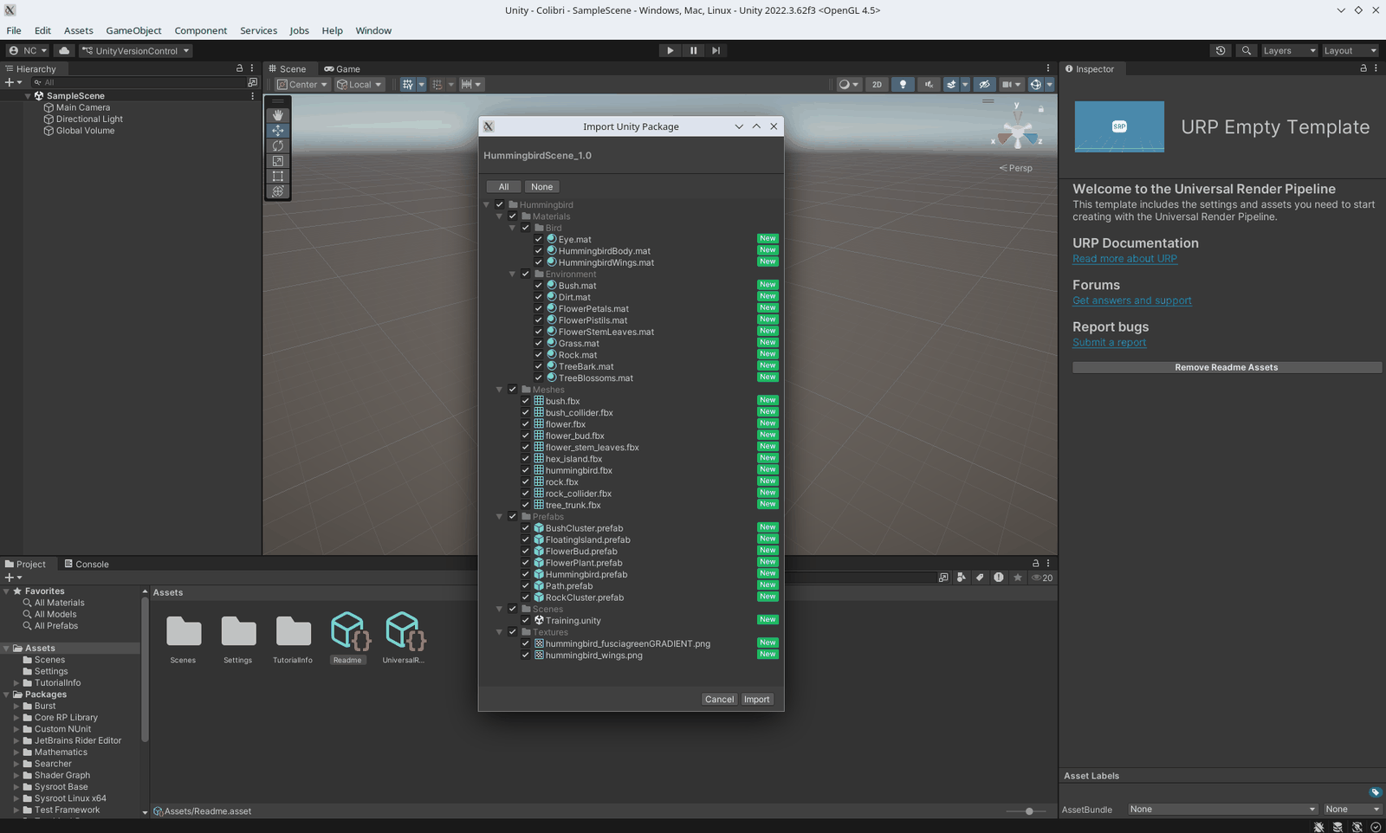Open the GameObject menu

pos(133,30)
